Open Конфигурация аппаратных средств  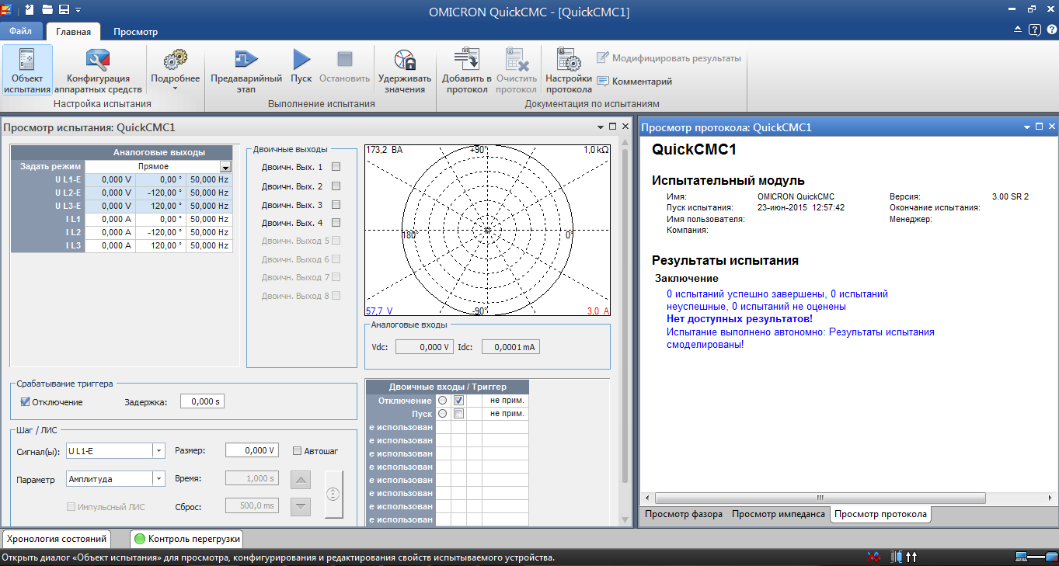[x=98, y=71]
